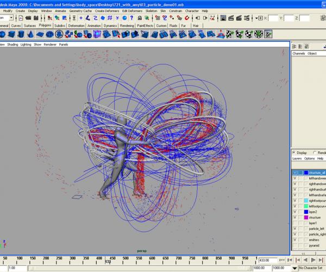The height and width of the screenshot is (272, 326).
Task: Create a polygon cube from the shelf
Action: click(x=11, y=34)
